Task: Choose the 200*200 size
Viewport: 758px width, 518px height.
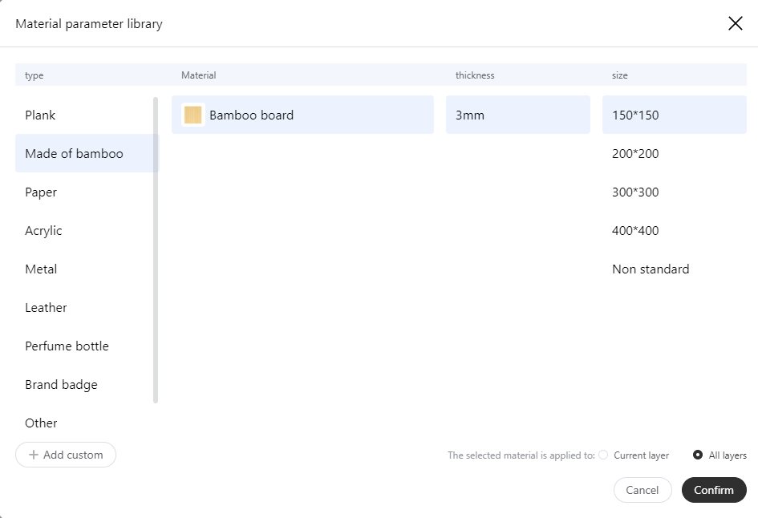Action: 675,153
